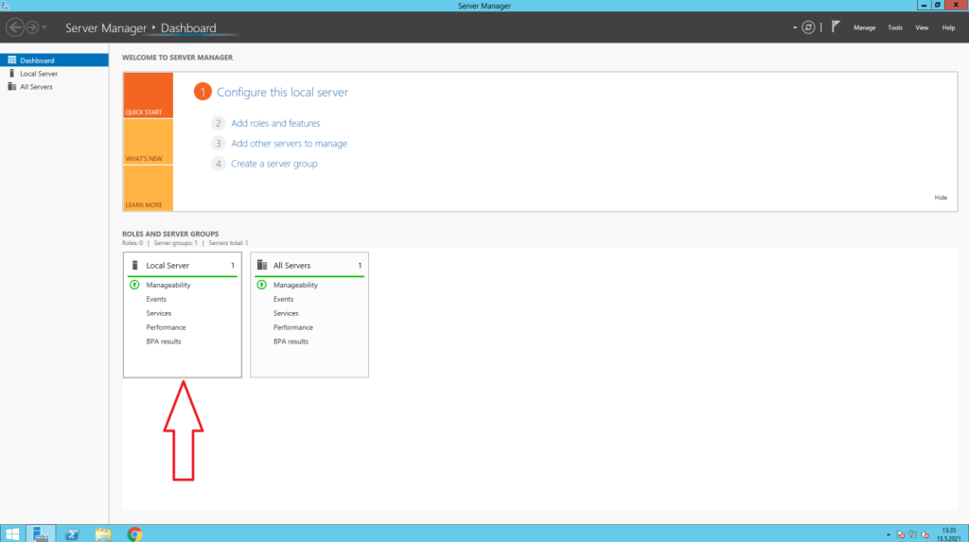
Task: Click the taskbar clock and date
Action: coord(948,534)
